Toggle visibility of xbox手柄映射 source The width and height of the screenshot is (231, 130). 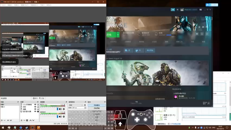pyautogui.click(x=35, y=105)
